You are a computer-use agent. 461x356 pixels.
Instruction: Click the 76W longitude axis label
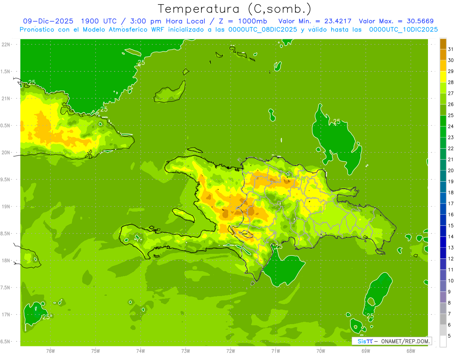coord(50,351)
